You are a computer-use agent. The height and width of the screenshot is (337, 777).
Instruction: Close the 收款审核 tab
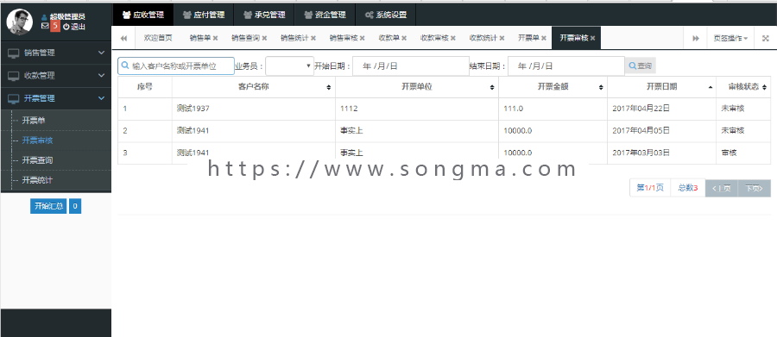click(x=453, y=38)
